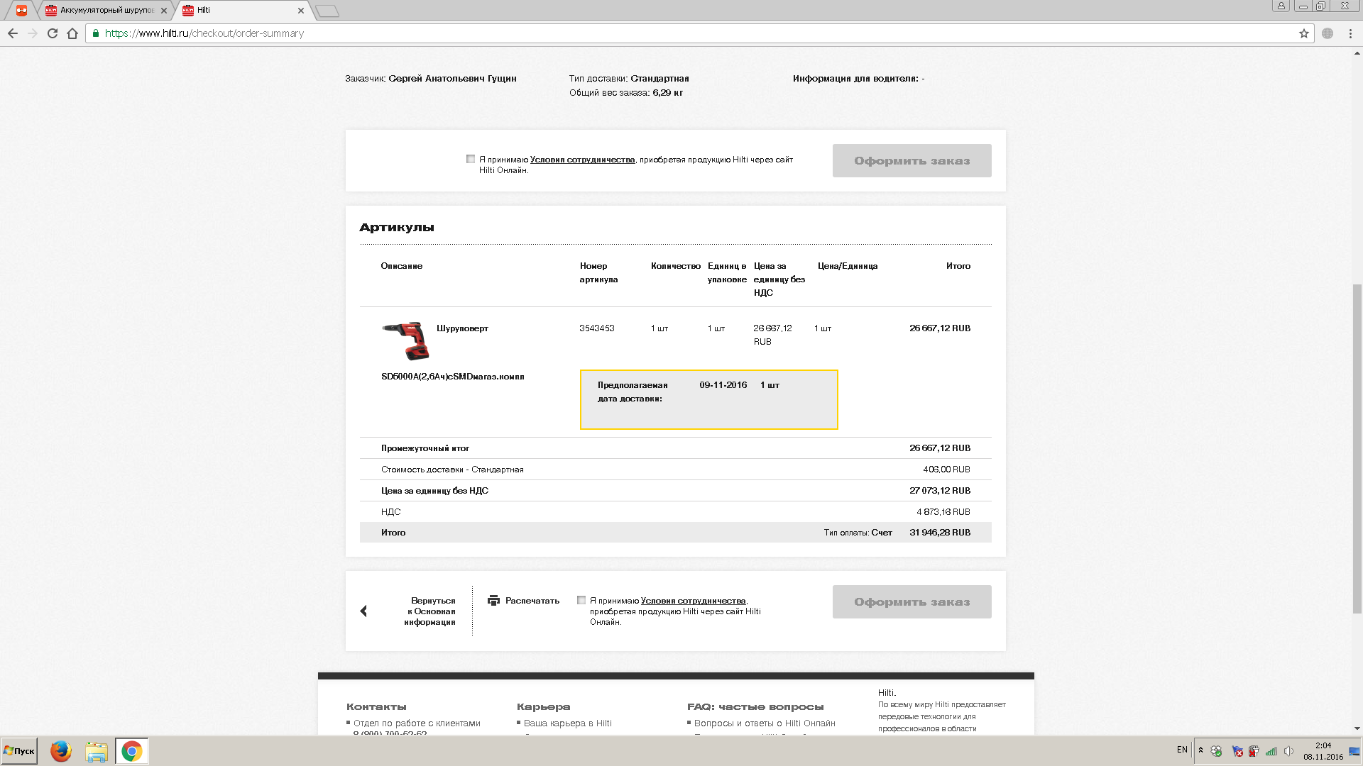Screen dimensions: 1363x766
Task: Click Отдел по работе с клиентами footer link
Action: point(417,723)
